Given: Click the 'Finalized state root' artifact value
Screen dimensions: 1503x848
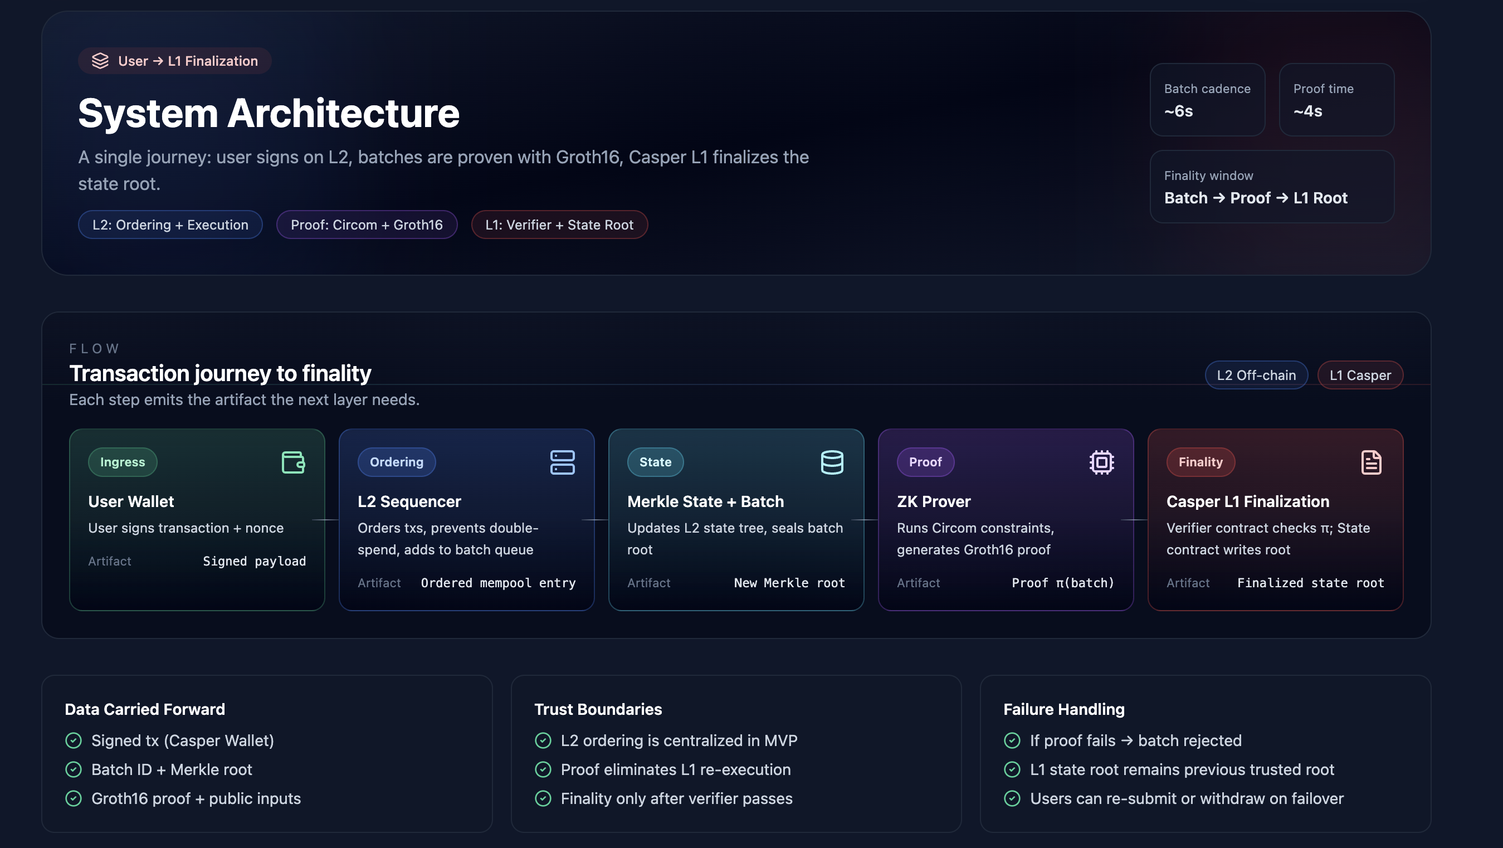Looking at the screenshot, I should pos(1310,583).
